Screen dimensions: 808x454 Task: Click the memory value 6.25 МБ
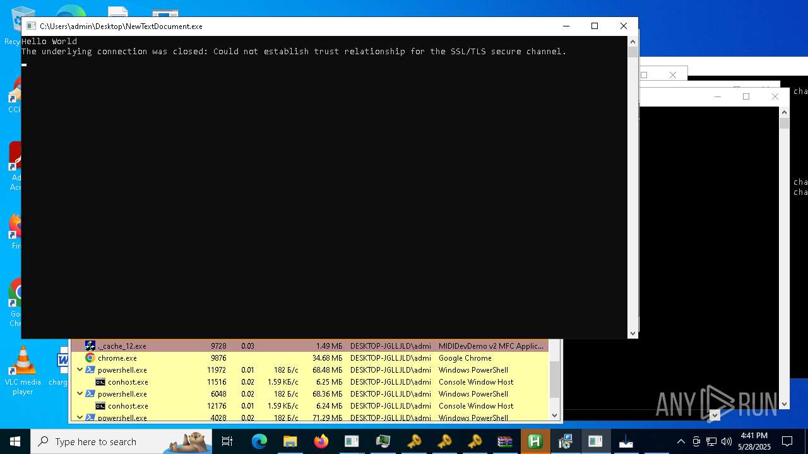[330, 382]
